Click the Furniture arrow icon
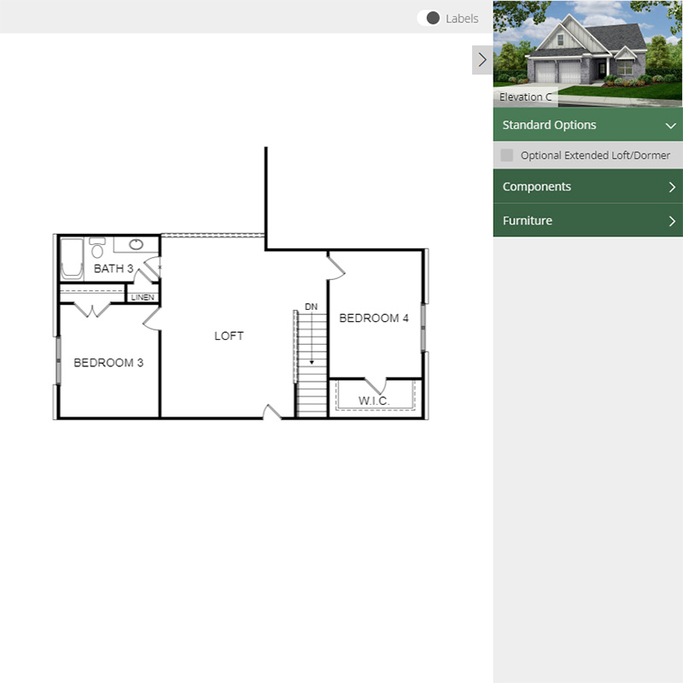Screen dimensions: 683x683 [x=672, y=221]
